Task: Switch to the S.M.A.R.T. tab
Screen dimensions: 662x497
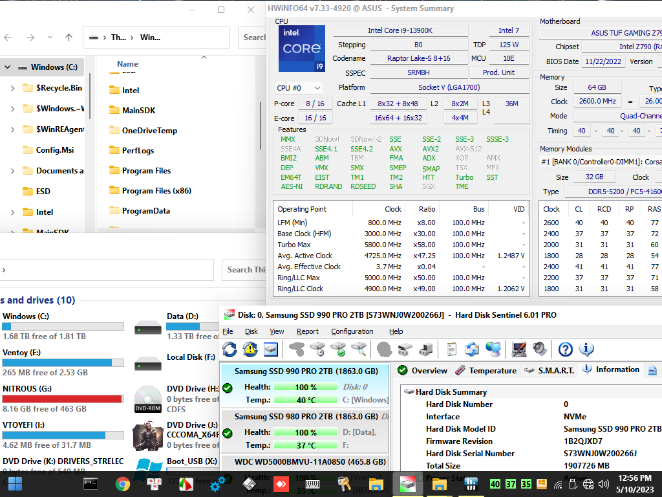Action: [x=549, y=371]
